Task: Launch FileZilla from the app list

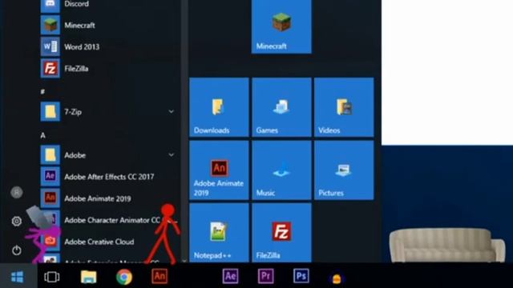Action: point(110,69)
